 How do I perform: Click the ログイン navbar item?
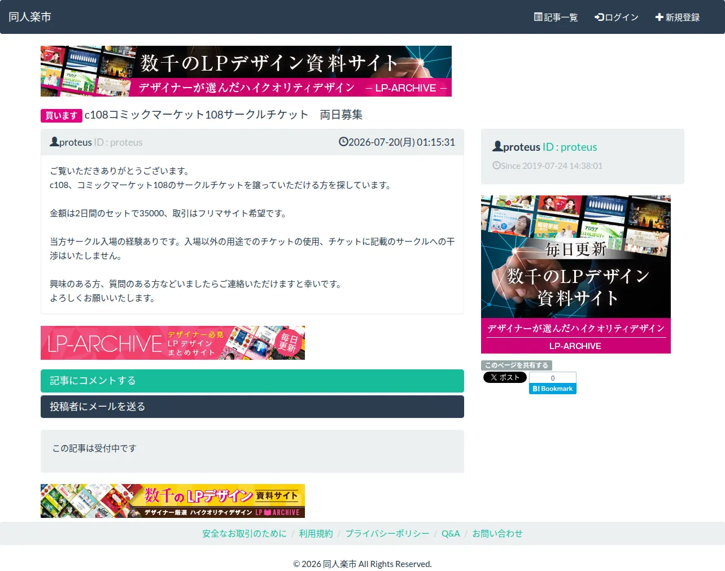(x=617, y=17)
